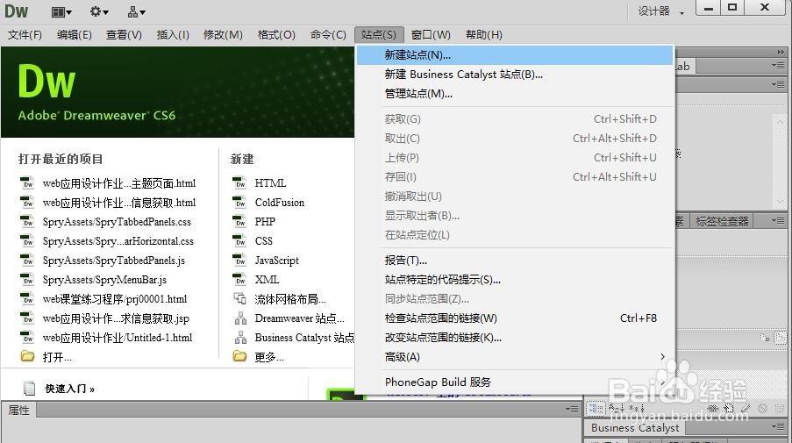Open 文件(F) menu
Screen dimensions: 792x443
pos(25,35)
